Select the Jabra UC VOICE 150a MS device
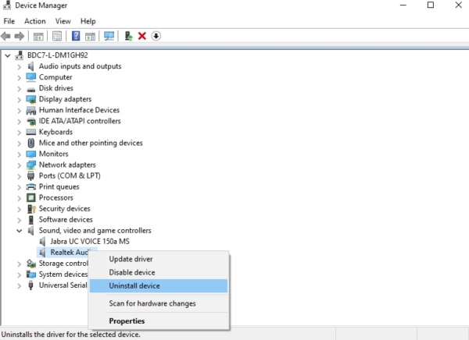 [x=90, y=242]
